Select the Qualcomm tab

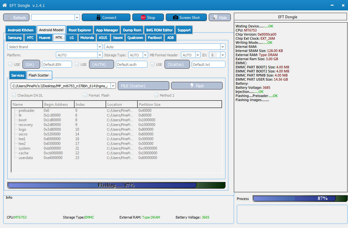[135, 37]
